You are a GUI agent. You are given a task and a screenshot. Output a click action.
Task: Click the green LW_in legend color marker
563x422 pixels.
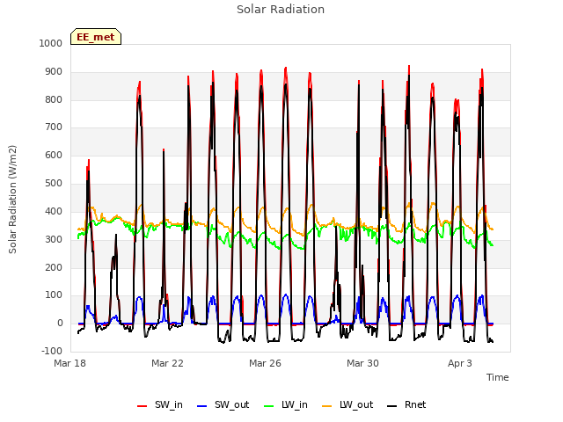[x=268, y=406]
